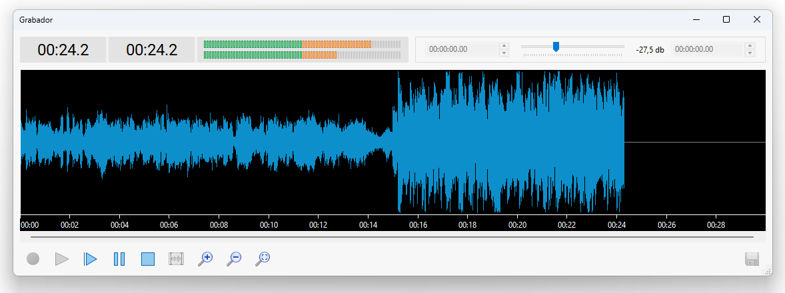Click the left 00:00:00.00 time input field
This screenshot has width=785, height=293.
click(x=462, y=49)
